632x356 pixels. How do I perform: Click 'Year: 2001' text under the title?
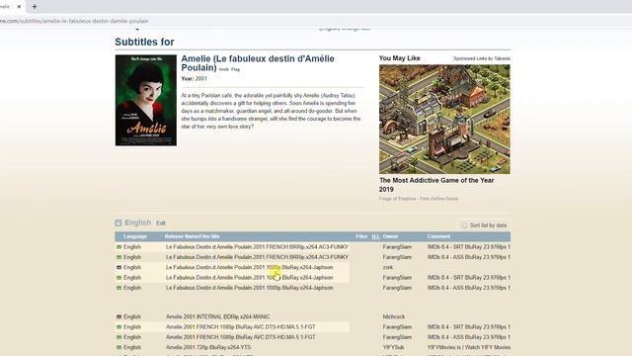point(194,79)
